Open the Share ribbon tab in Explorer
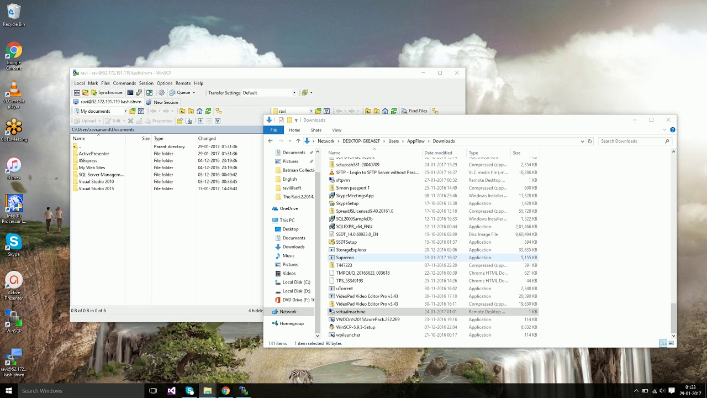707x398 pixels. pyautogui.click(x=316, y=130)
